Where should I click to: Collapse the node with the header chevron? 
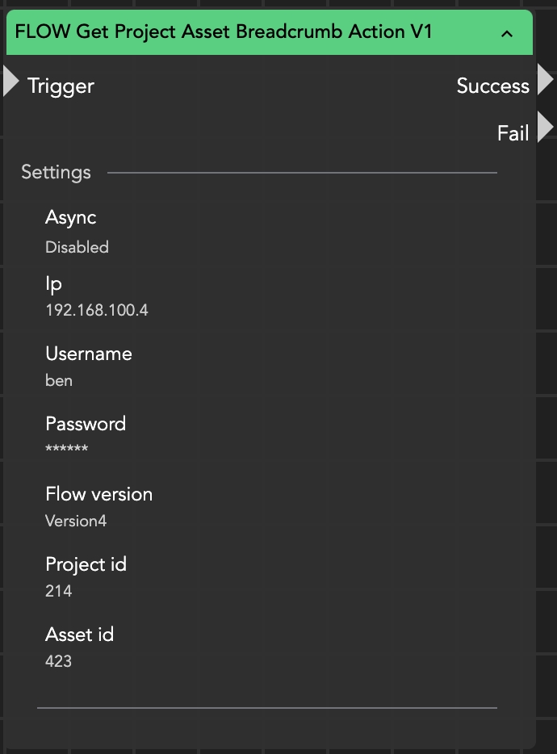(507, 33)
